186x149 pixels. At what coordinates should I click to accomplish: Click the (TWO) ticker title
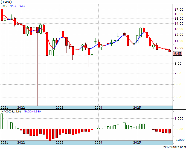pyautogui.click(x=6, y=2)
